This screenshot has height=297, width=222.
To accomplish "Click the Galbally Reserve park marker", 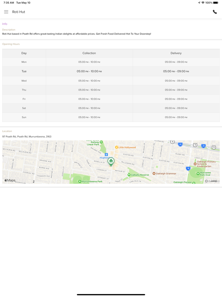I will (129, 175).
